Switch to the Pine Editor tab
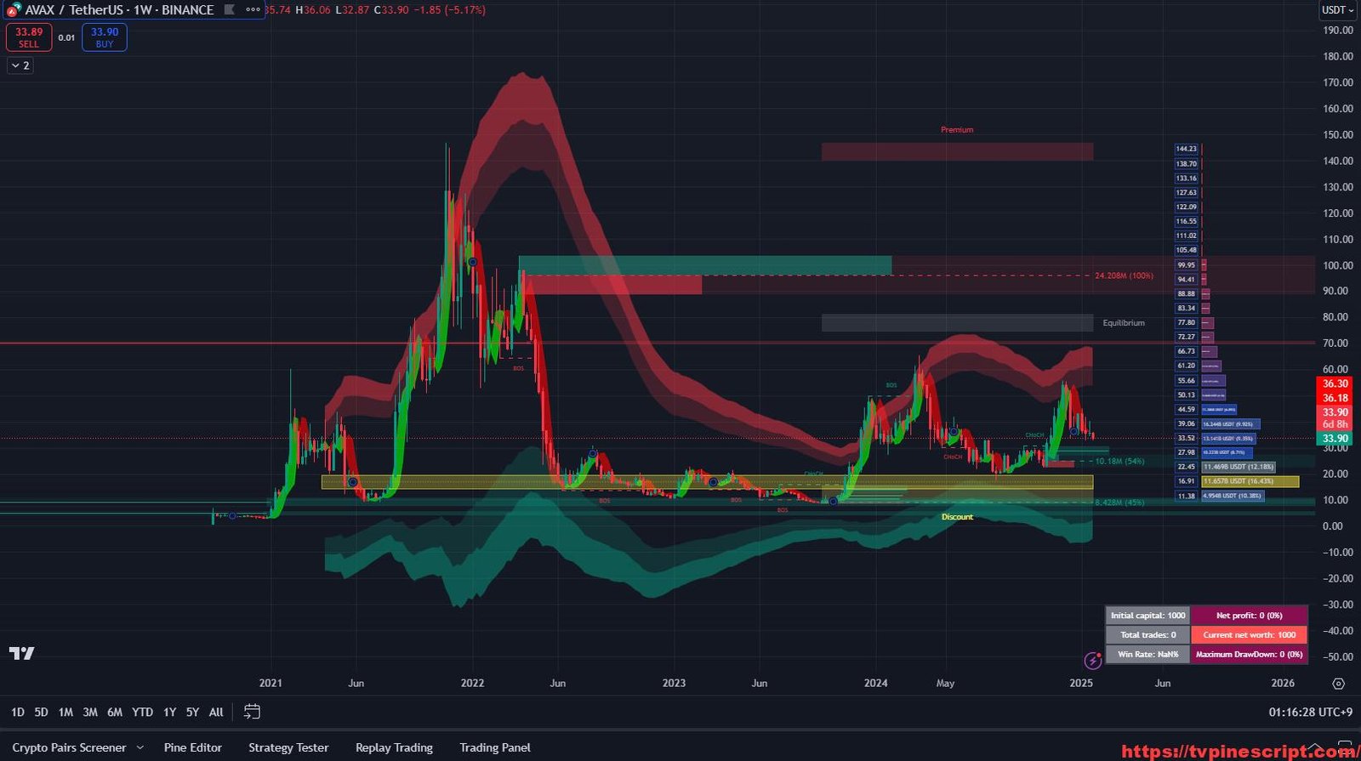 pos(193,748)
